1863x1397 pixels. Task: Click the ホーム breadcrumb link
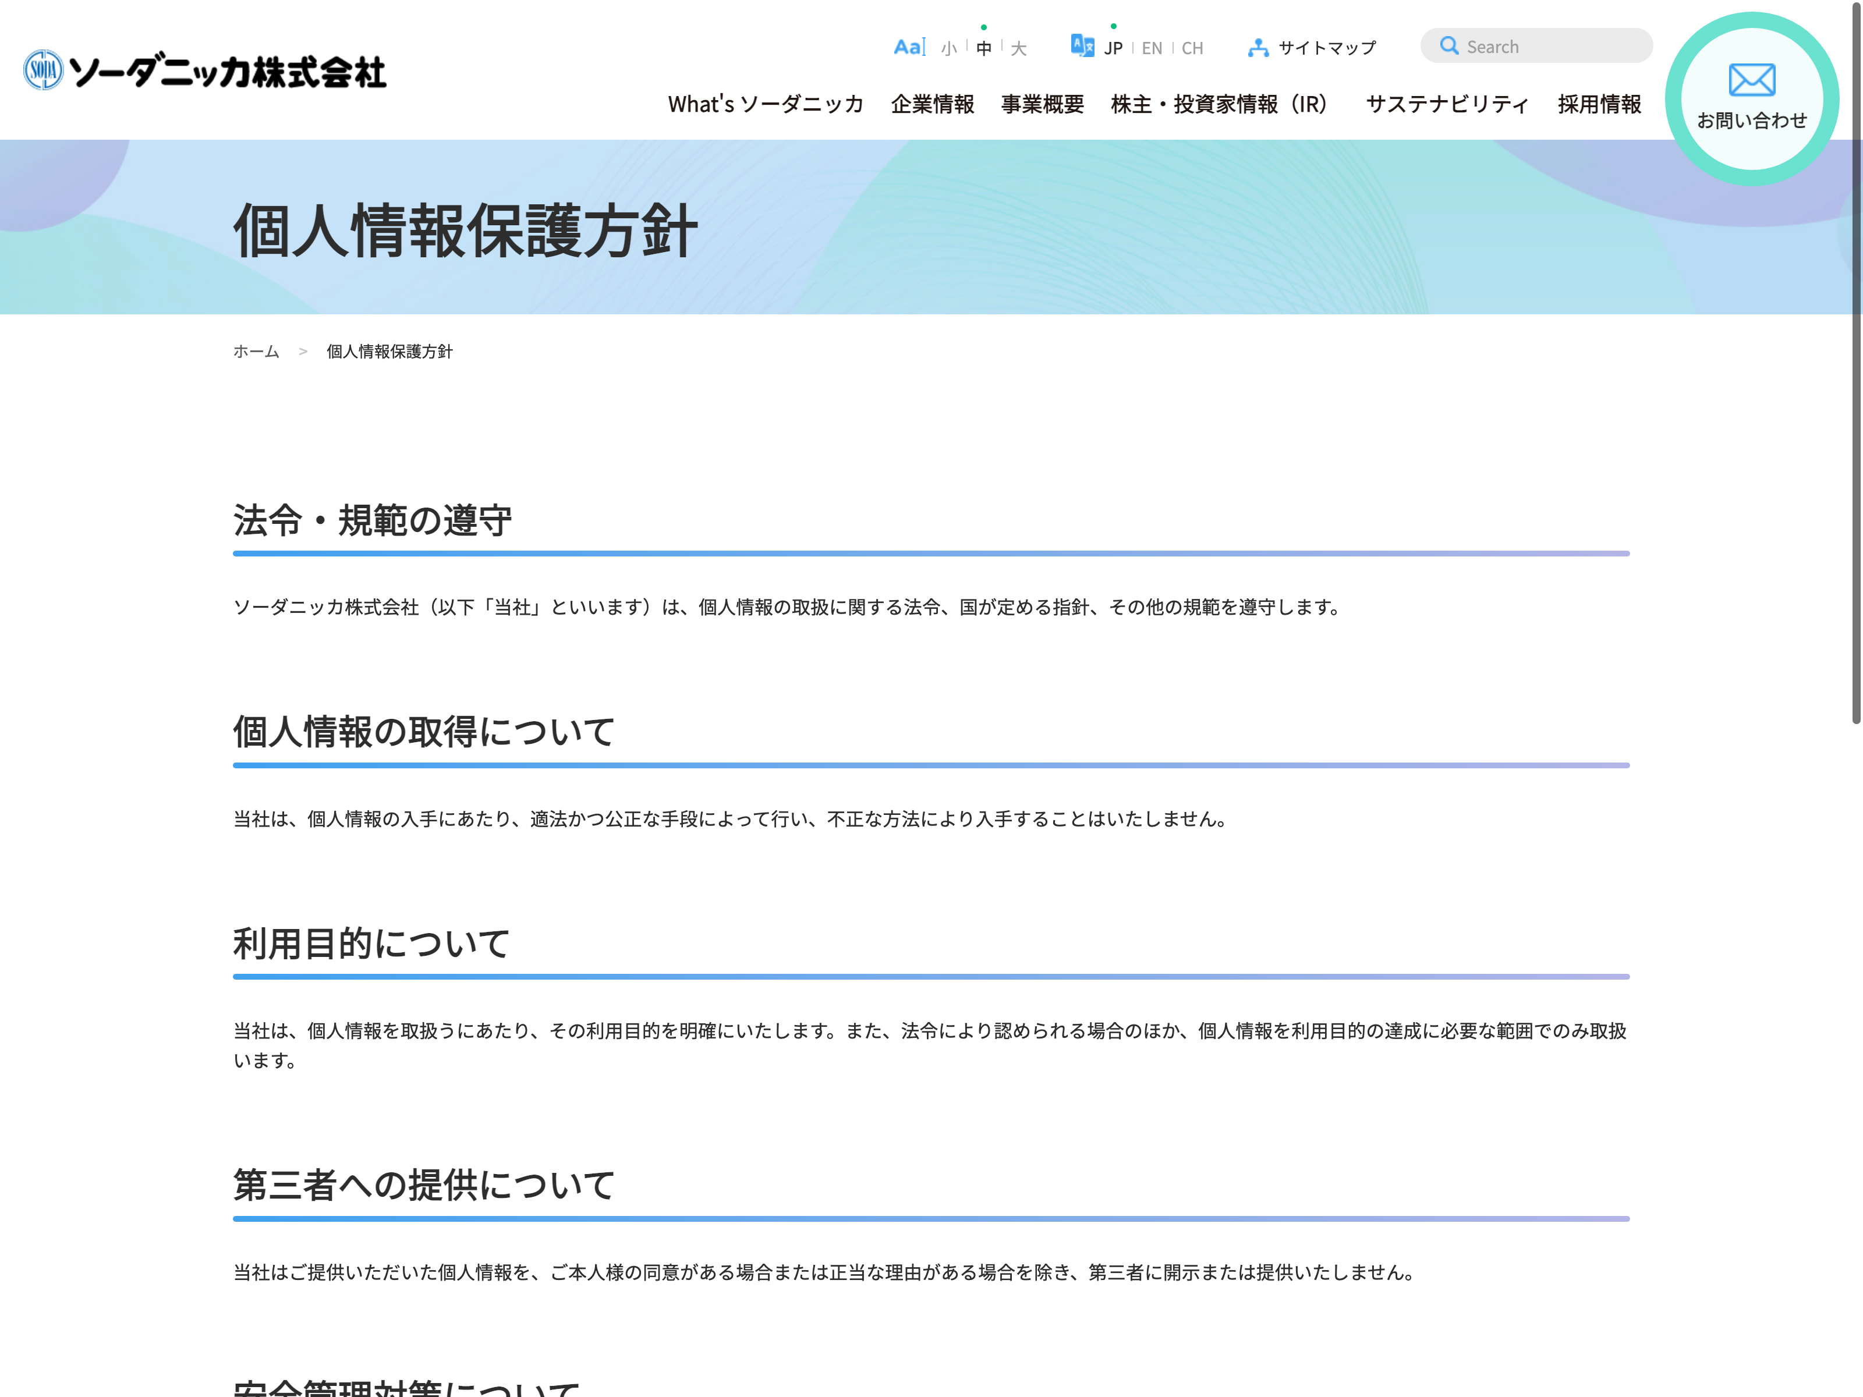click(x=256, y=352)
